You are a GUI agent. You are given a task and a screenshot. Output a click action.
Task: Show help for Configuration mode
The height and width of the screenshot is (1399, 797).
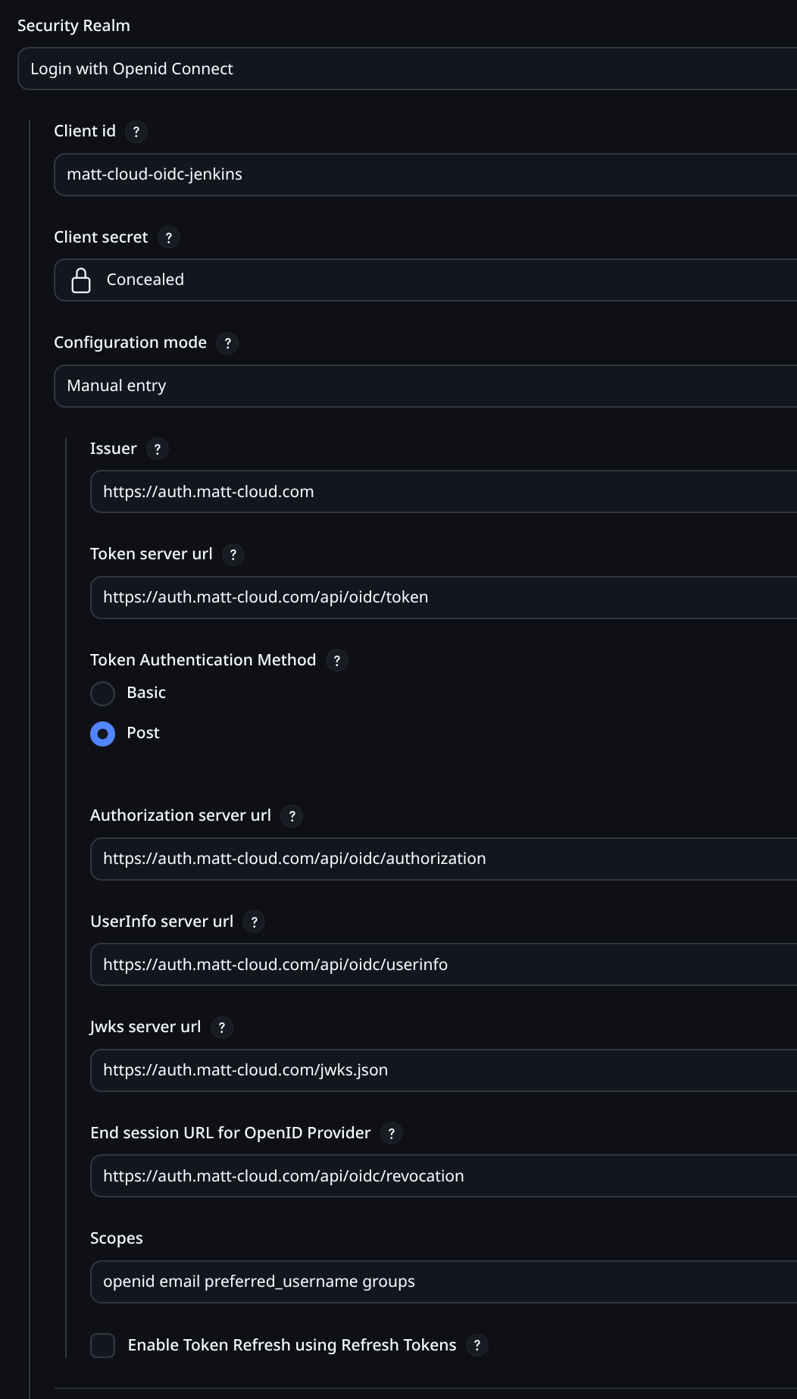pos(227,343)
